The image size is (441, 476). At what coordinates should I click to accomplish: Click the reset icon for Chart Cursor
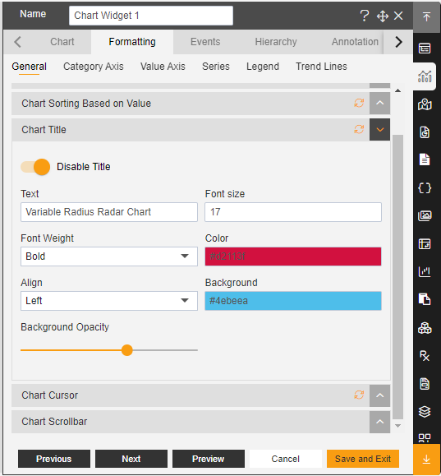(x=359, y=395)
